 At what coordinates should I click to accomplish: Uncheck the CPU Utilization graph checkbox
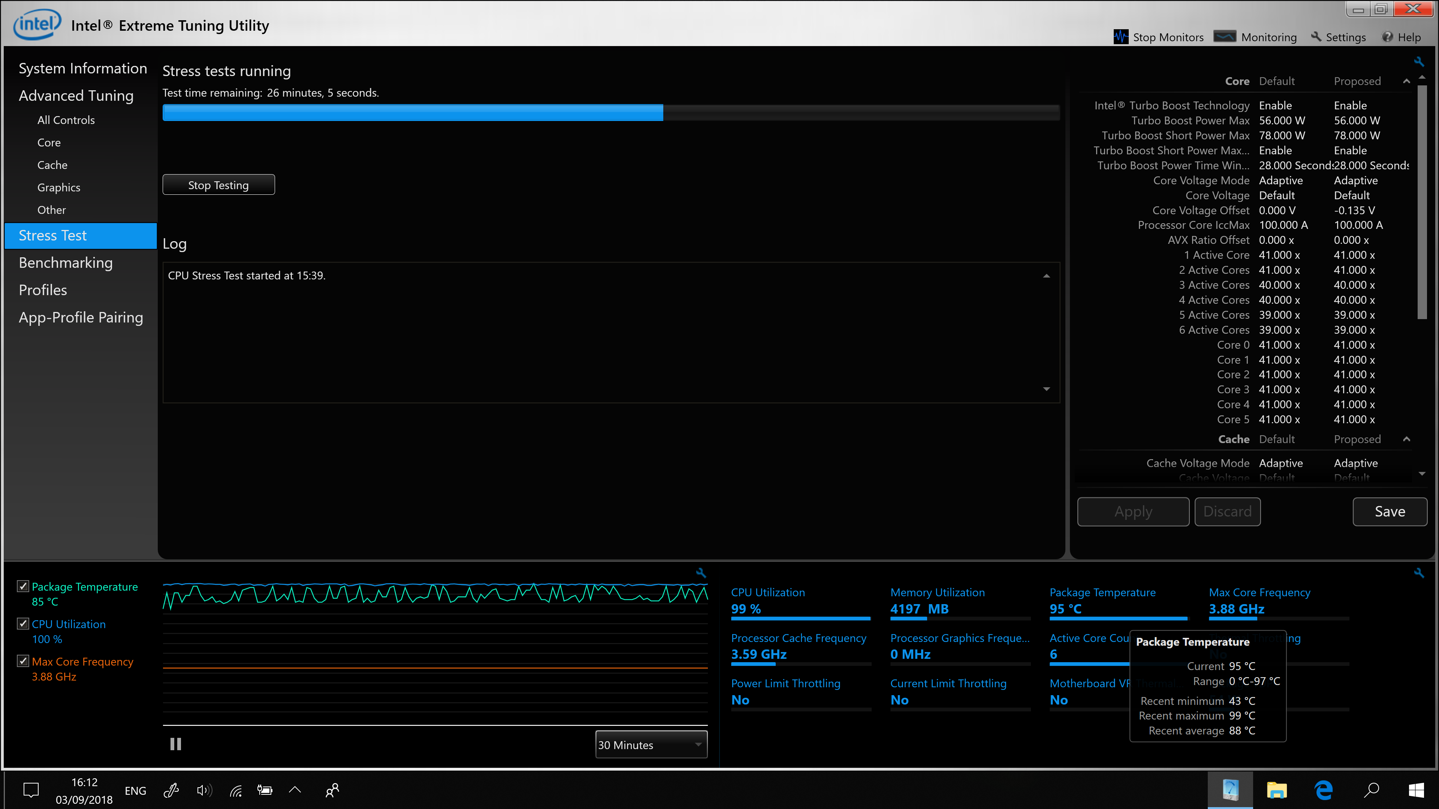pyautogui.click(x=23, y=624)
